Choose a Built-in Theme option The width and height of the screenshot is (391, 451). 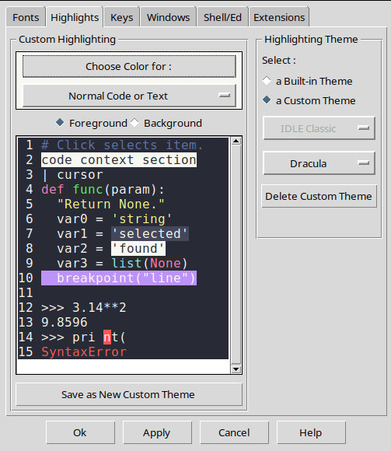point(307,81)
